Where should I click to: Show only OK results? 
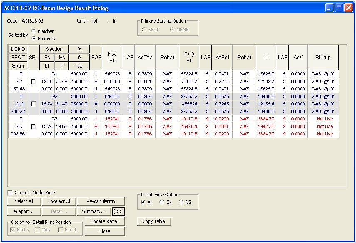162,202
